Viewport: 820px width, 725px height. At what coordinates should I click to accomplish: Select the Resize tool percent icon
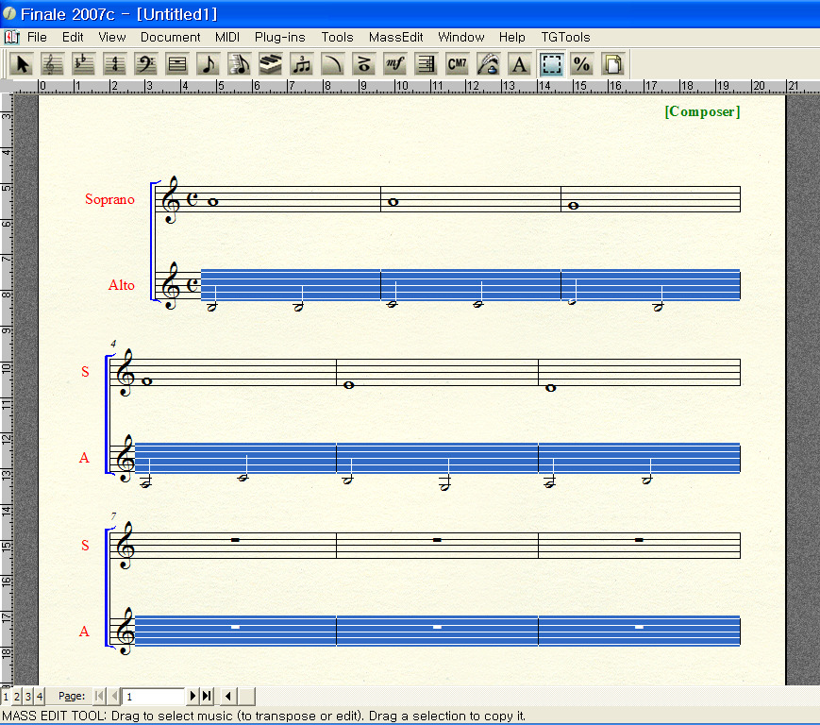[x=582, y=64]
